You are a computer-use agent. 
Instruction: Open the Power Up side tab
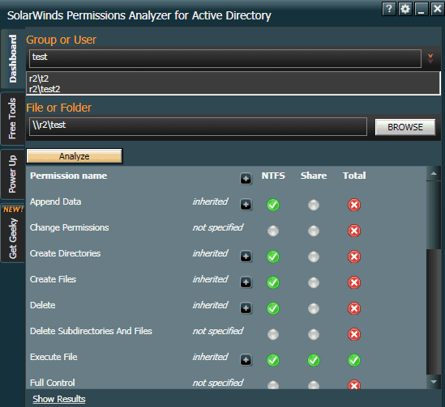(13, 174)
